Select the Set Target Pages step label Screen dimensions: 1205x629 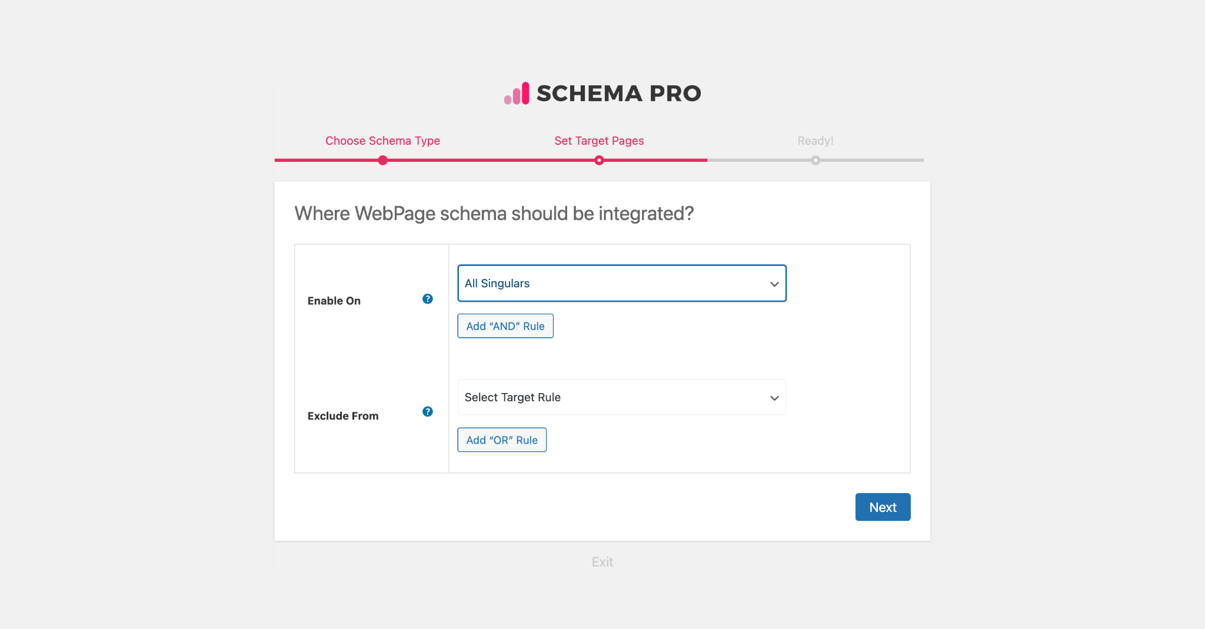[599, 141]
